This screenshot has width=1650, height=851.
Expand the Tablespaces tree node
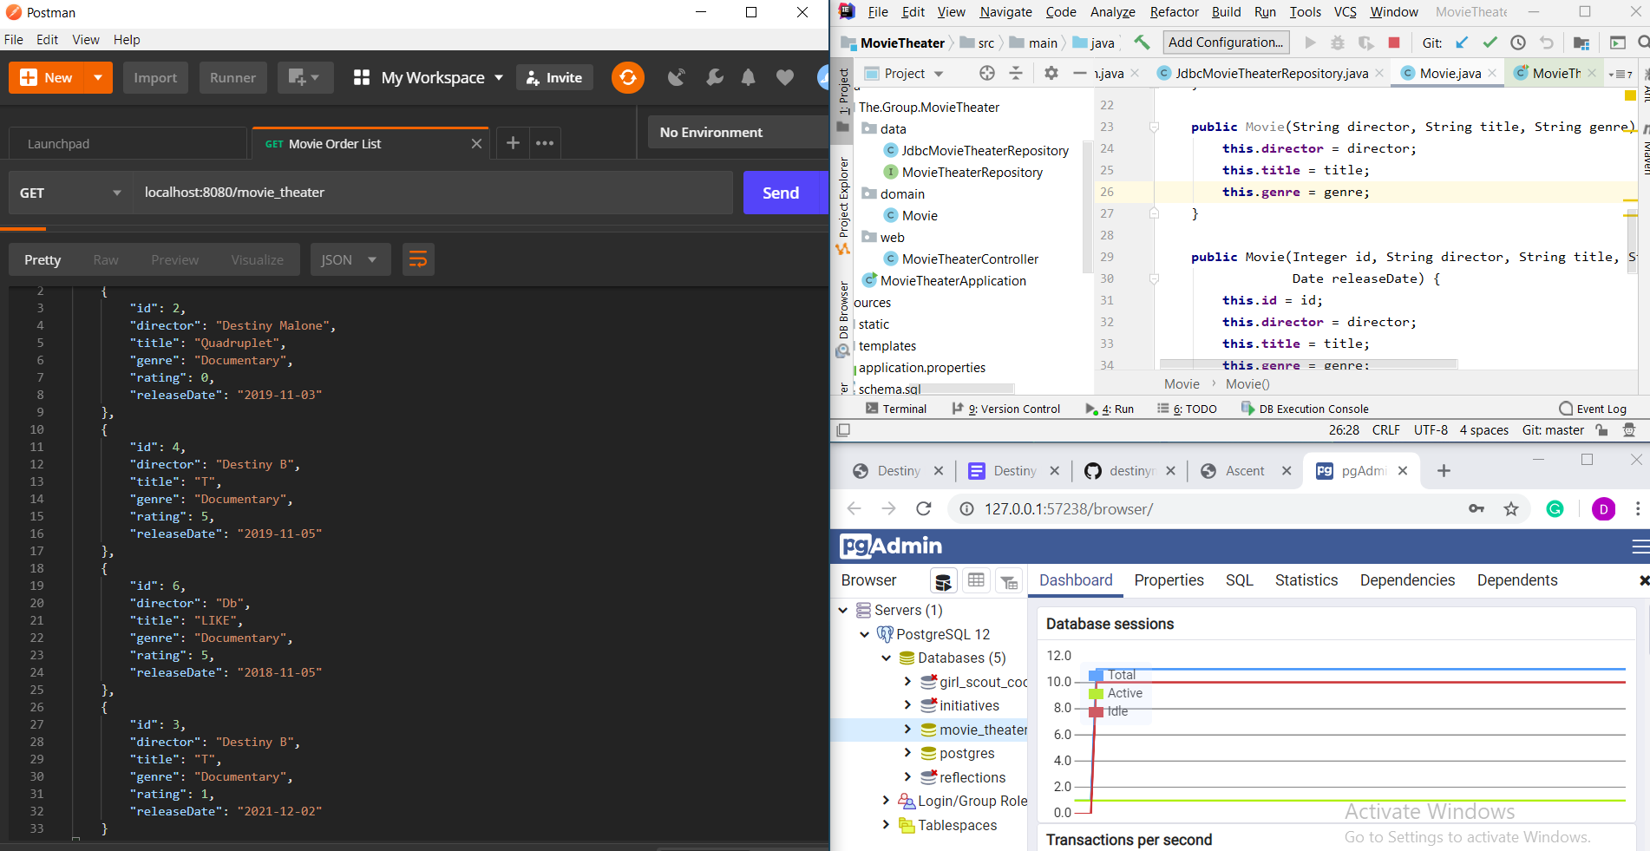[886, 825]
